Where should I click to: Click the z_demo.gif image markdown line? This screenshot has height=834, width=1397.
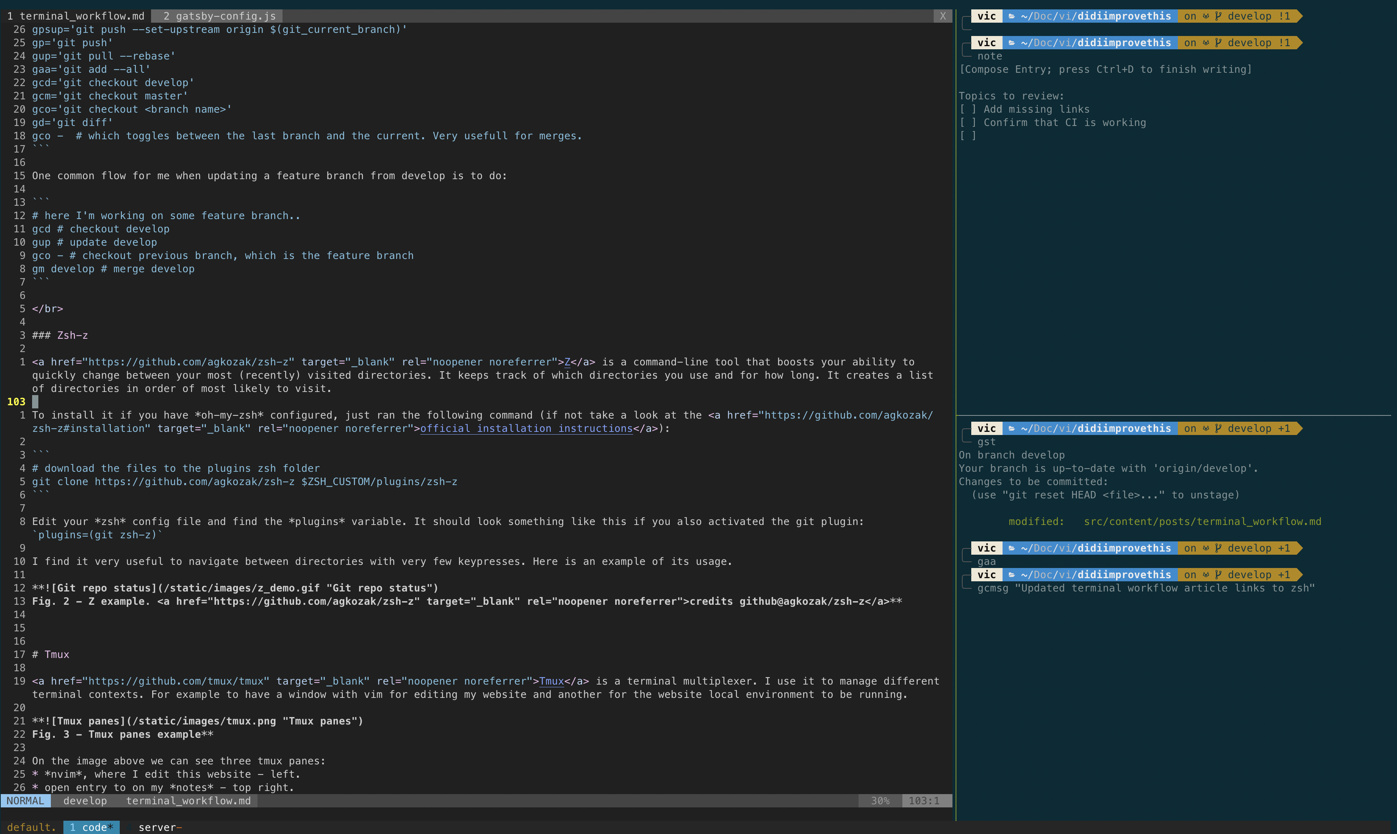coord(235,588)
